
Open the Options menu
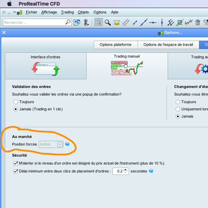tap(100, 12)
